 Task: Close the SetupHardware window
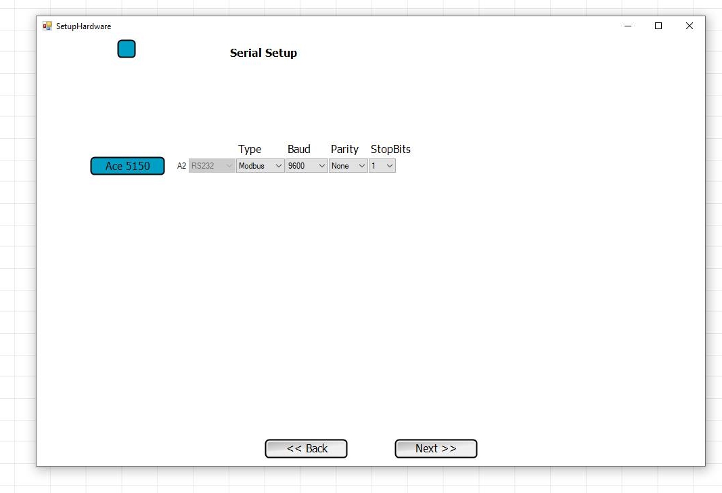pos(690,26)
